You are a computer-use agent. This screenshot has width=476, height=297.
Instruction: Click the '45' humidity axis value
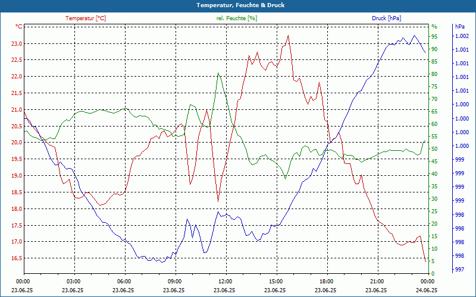pyautogui.click(x=434, y=162)
